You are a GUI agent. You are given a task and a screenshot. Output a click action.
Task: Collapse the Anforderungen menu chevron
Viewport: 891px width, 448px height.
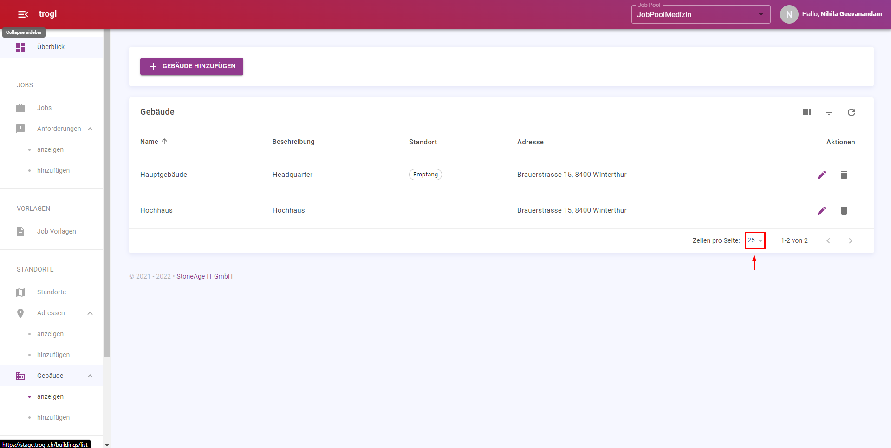pyautogui.click(x=90, y=129)
